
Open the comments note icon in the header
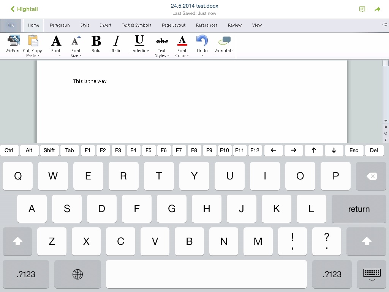(362, 9)
